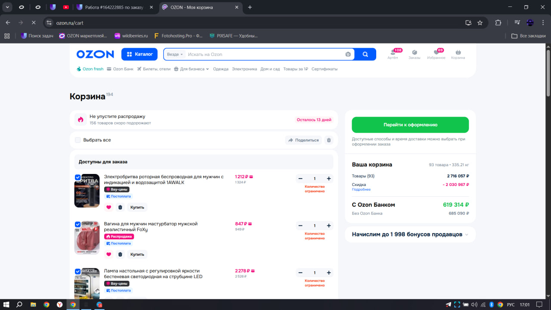Open the Заказы orders icon

click(x=415, y=53)
